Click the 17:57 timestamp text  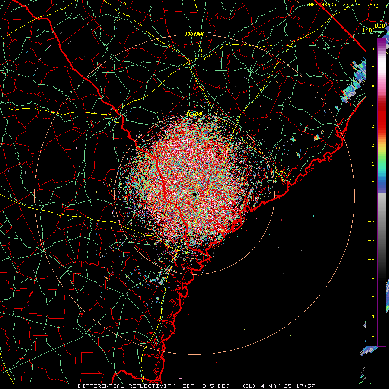click(305, 386)
